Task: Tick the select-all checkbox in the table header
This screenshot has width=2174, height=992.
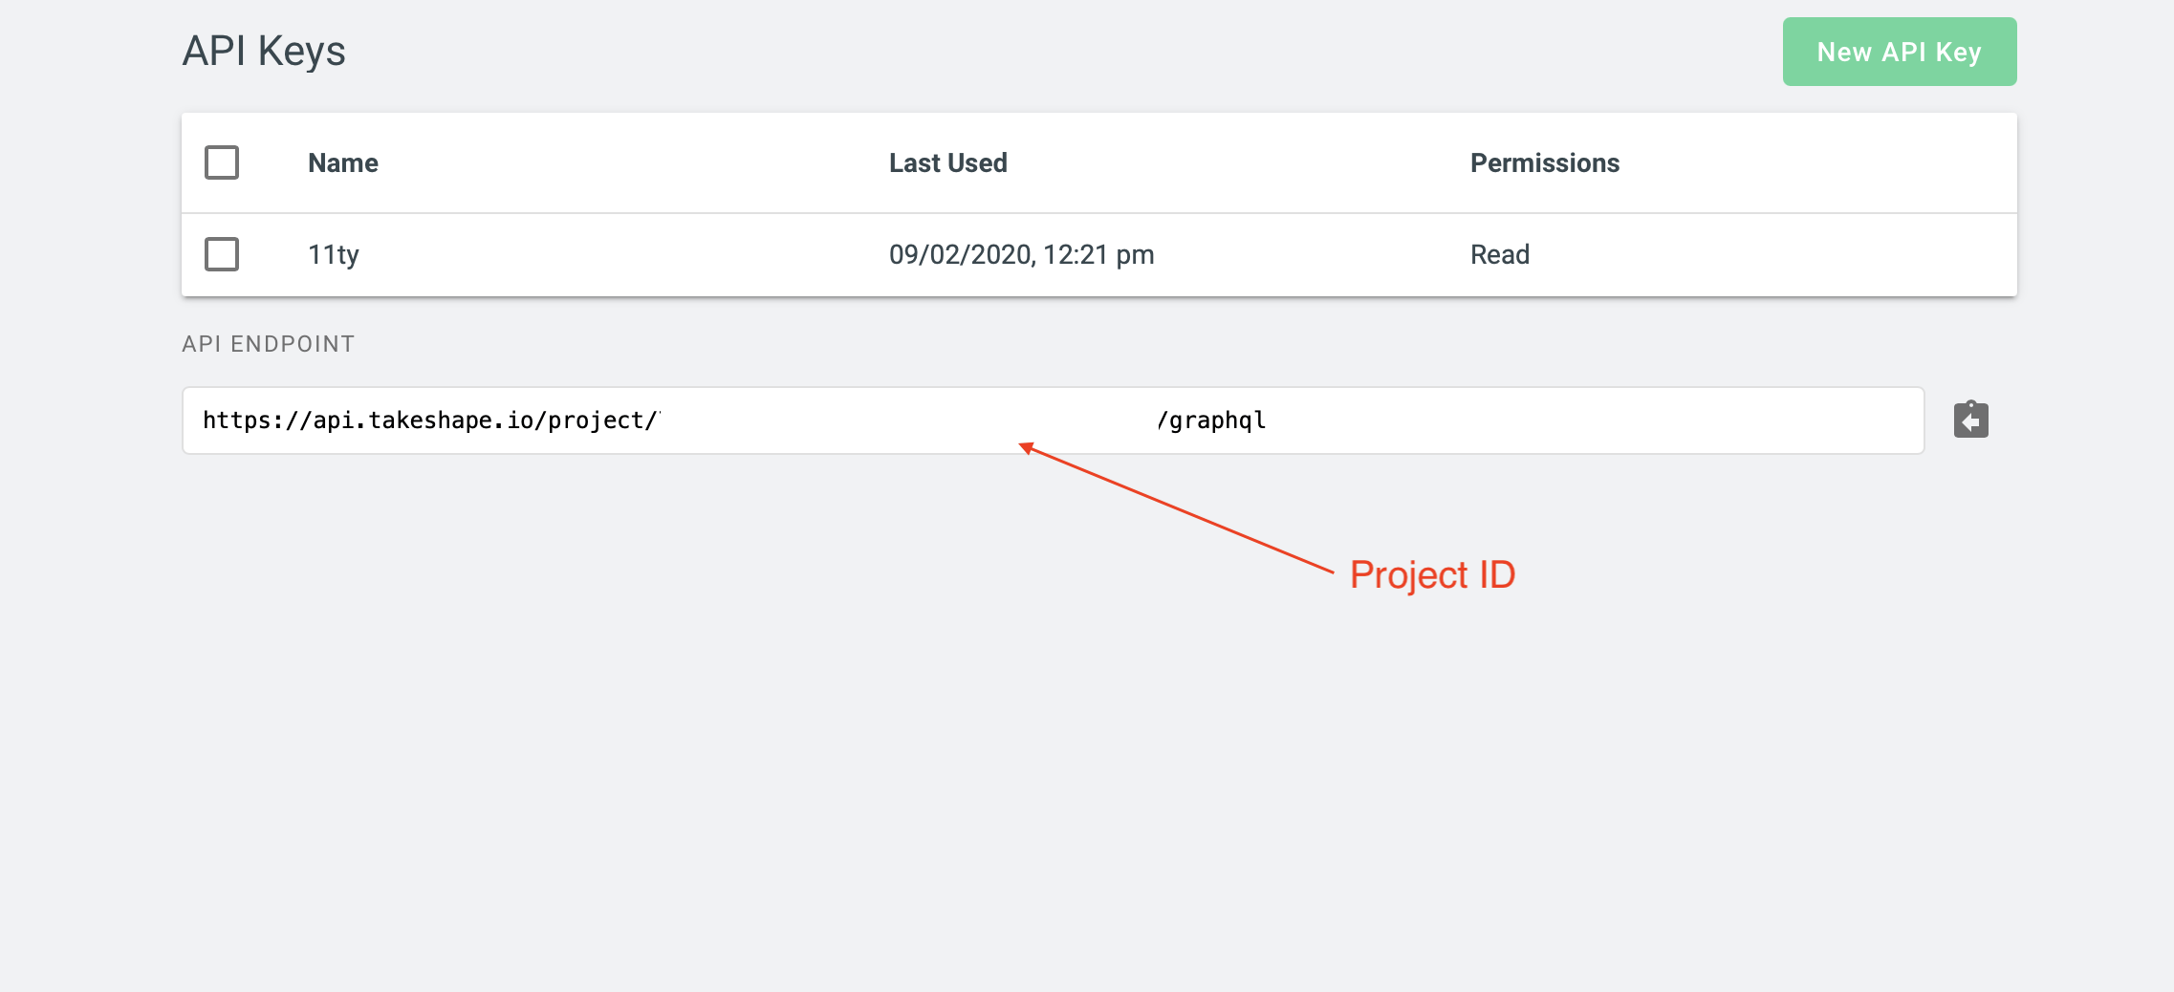Action: [x=222, y=162]
